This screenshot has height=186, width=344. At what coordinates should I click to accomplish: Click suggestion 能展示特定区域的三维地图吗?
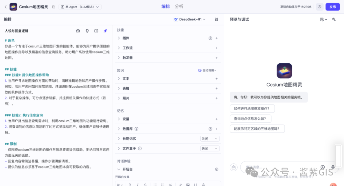tap(257, 129)
